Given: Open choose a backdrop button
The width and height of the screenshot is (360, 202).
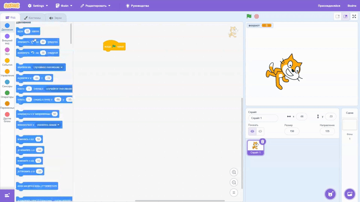Looking at the screenshot, I should (349, 194).
